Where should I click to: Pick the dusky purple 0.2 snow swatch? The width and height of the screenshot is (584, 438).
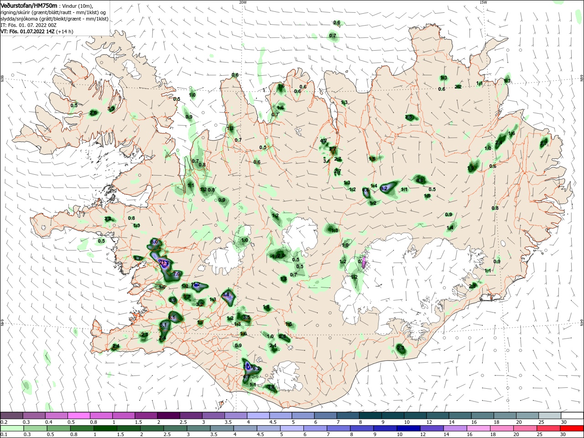[11, 415]
